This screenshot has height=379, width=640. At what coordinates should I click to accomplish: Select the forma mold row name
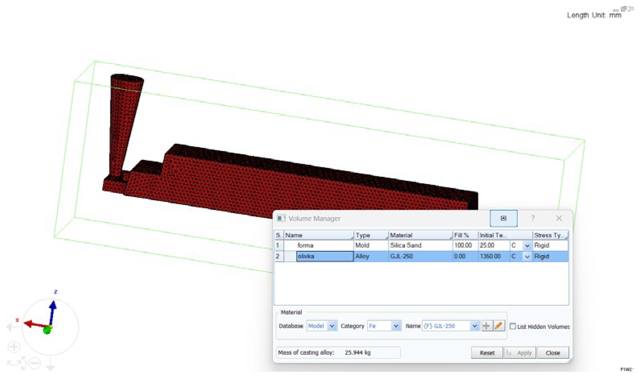[x=305, y=245]
